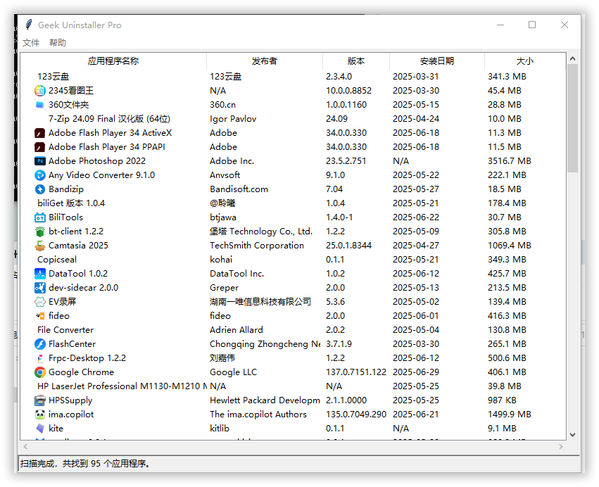This screenshot has width=599, height=487.
Task: Sort by 大小 column header
Action: coord(525,61)
